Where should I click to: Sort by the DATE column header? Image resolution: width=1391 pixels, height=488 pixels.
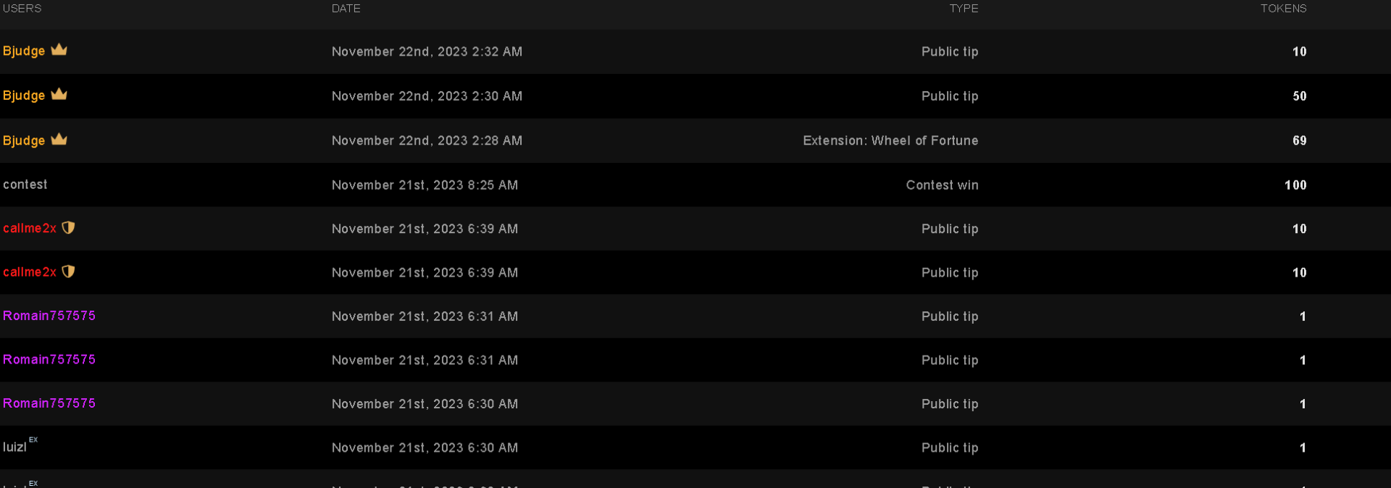click(x=346, y=9)
